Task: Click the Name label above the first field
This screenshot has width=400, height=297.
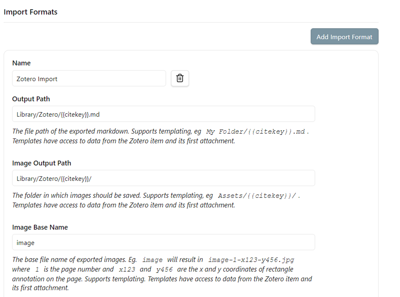Action: [21, 63]
